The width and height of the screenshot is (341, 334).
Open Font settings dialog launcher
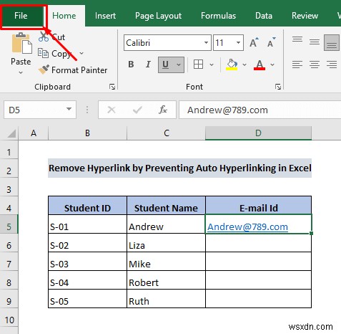278,87
